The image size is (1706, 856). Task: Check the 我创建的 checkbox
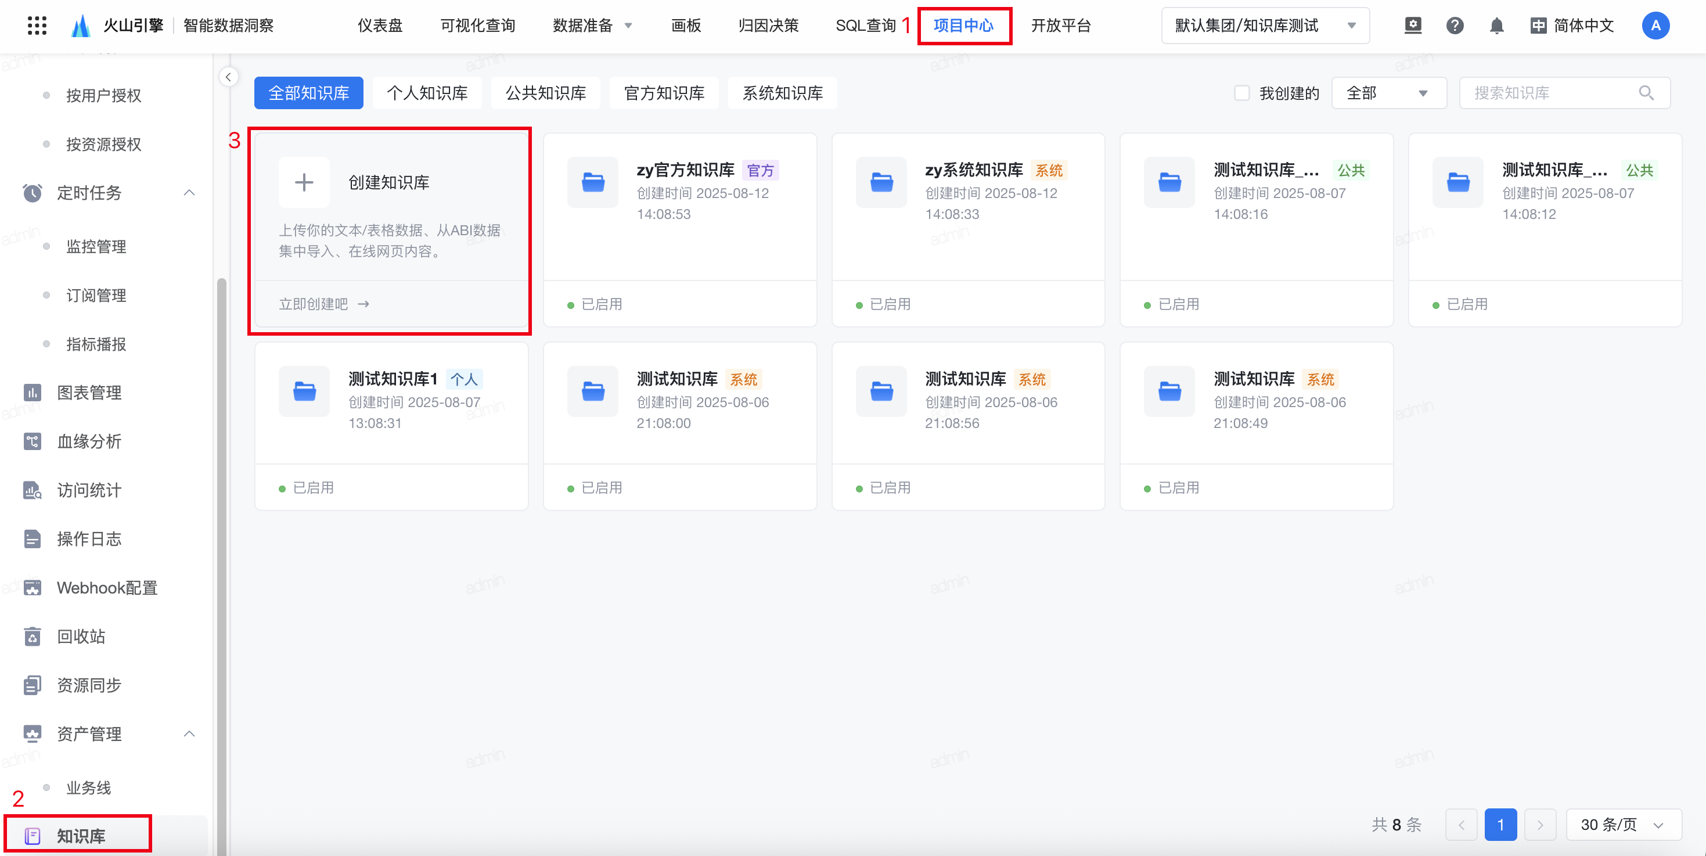(x=1241, y=93)
